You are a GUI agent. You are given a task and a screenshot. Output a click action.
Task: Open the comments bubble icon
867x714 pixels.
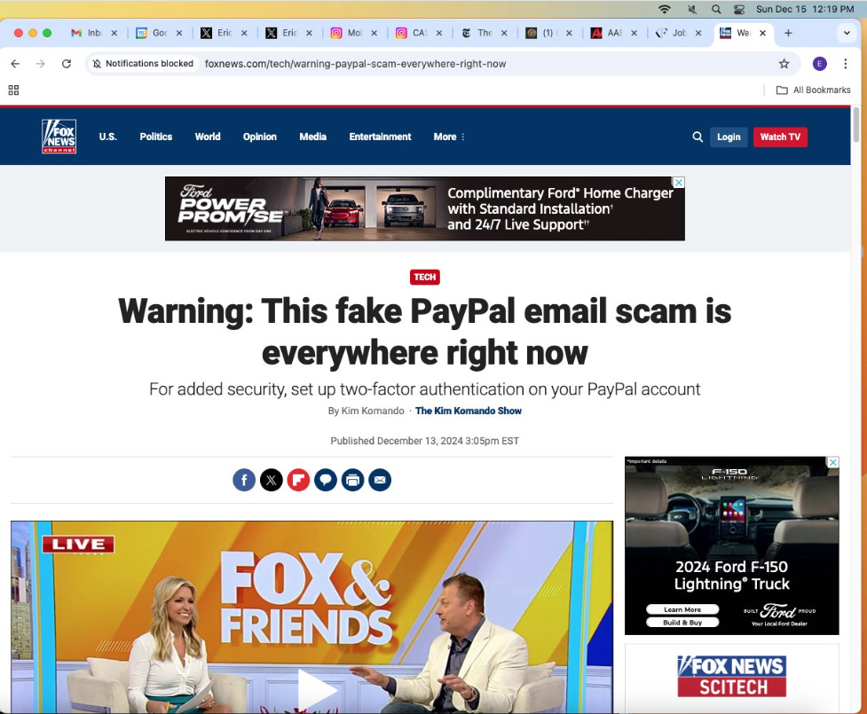pyautogui.click(x=326, y=480)
